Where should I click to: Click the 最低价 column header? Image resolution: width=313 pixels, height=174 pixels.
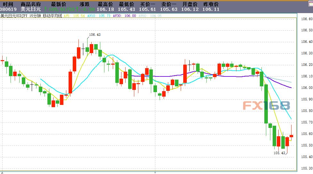[126, 4]
